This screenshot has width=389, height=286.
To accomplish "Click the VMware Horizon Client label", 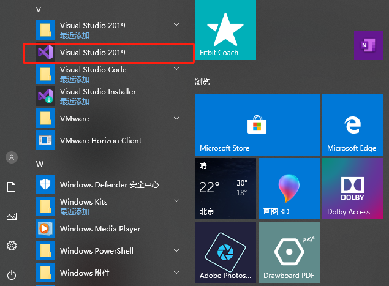I will pos(100,141).
